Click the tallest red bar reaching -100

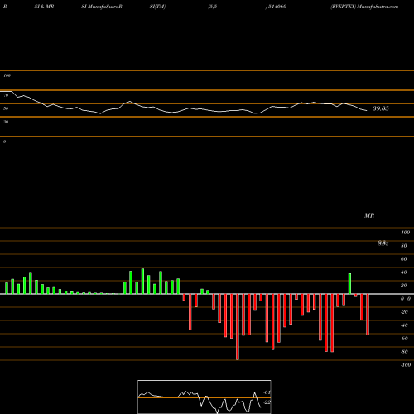[238, 327]
